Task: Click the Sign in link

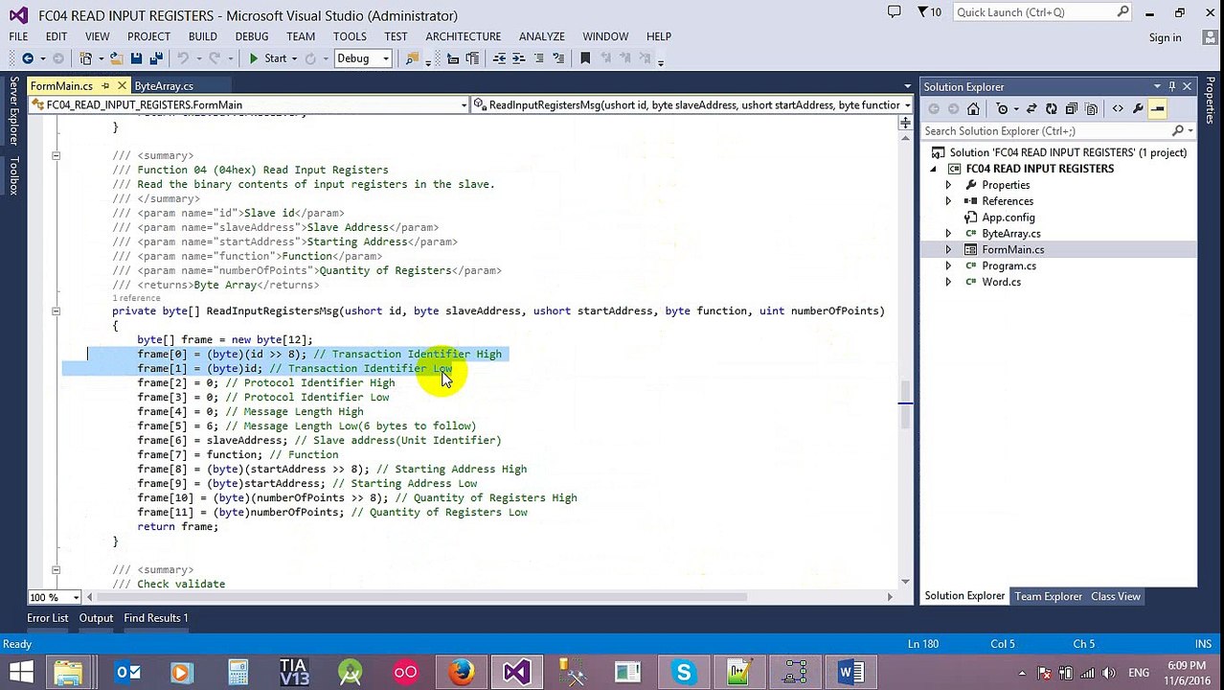Action: coord(1165,37)
